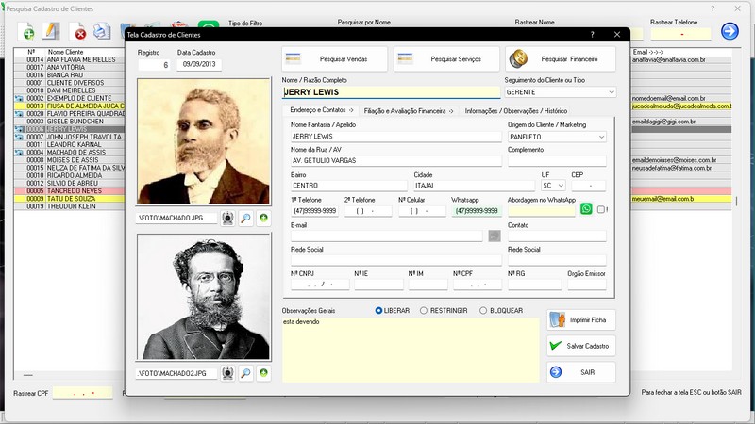The image size is (755, 424).
Task: Click the edit client pencil icon in the search window
Action: pyautogui.click(x=51, y=32)
